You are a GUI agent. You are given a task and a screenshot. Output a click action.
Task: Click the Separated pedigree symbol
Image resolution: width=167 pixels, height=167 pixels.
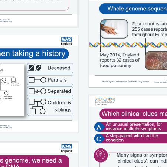tap(50, 91)
